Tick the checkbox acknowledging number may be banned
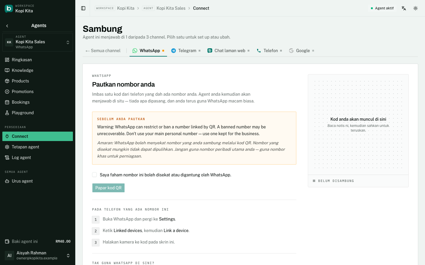The width and height of the screenshot is (425, 265). [x=94, y=175]
